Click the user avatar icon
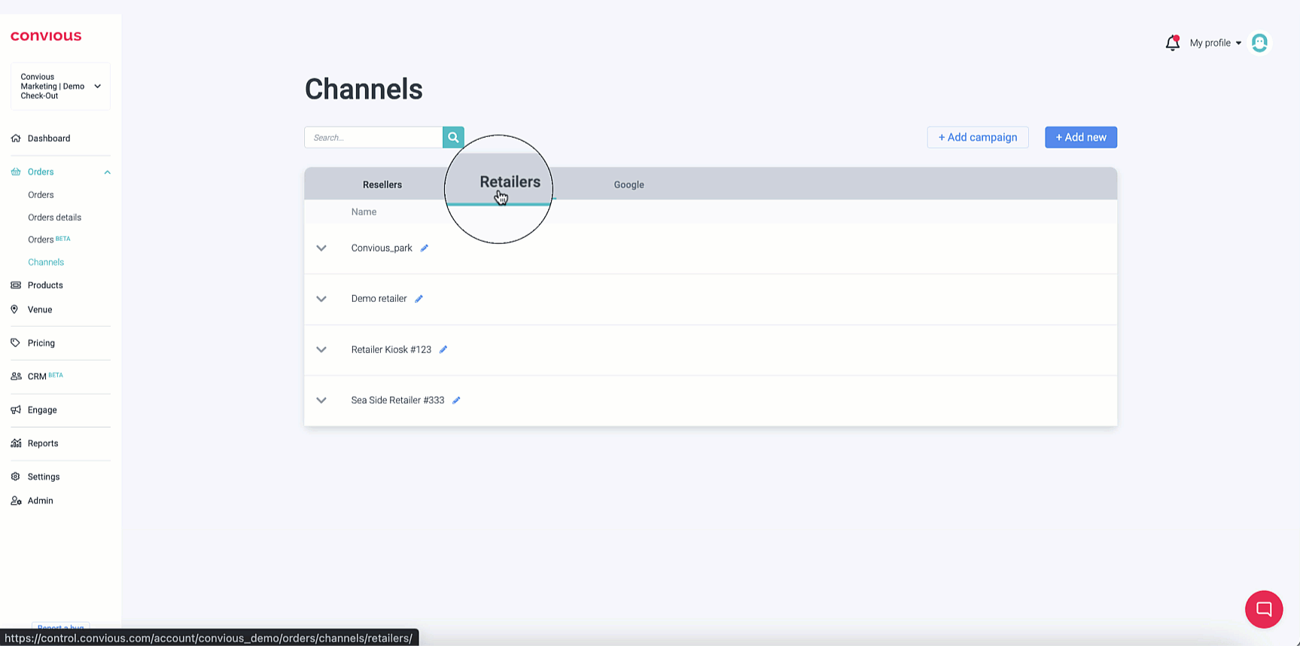1300x646 pixels. 1259,43
